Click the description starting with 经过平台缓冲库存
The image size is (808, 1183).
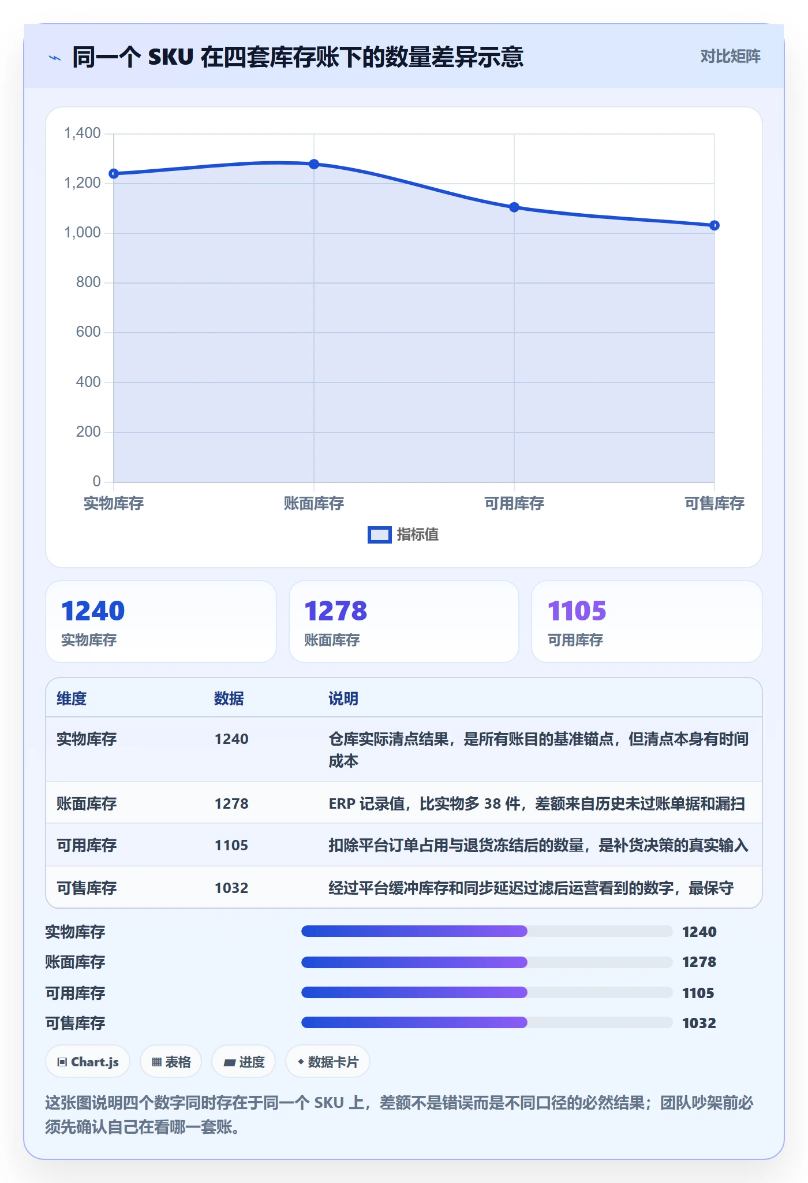point(531,888)
